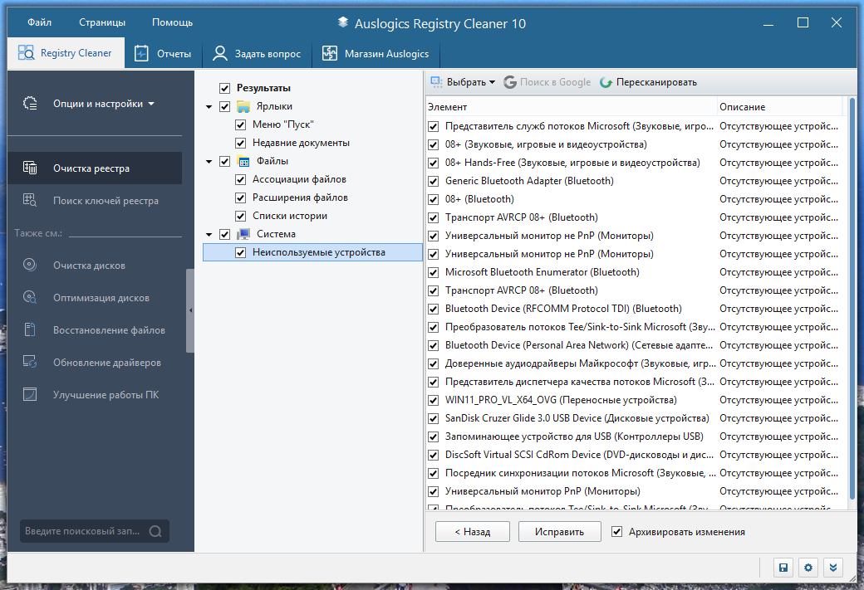The image size is (864, 590).
Task: Collapse the Ярлыки tree node
Action: tap(209, 107)
